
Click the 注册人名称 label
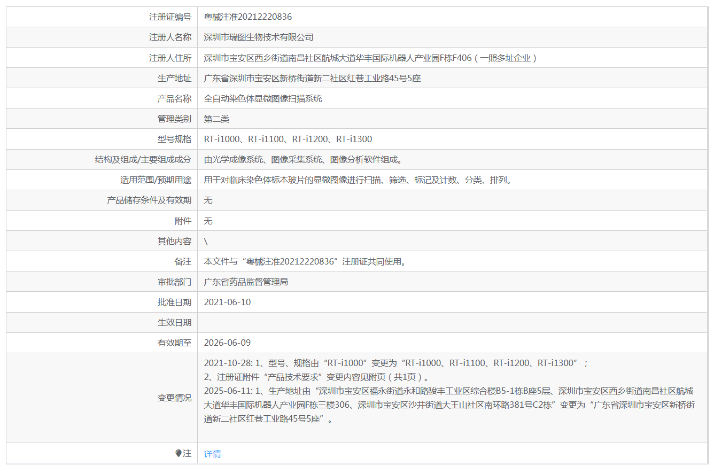click(170, 37)
